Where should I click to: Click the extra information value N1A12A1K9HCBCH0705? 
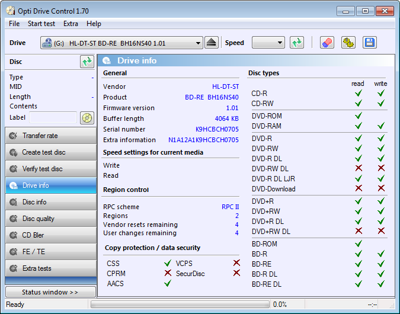(x=203, y=140)
